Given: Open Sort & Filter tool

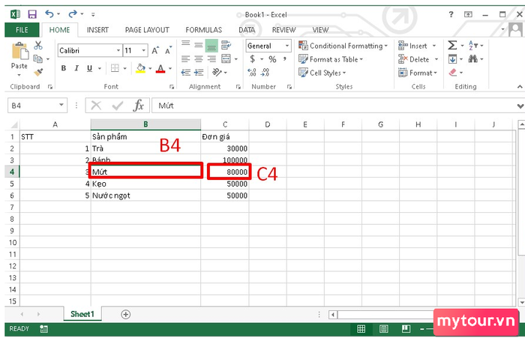Looking at the screenshot, I should click(473, 45).
